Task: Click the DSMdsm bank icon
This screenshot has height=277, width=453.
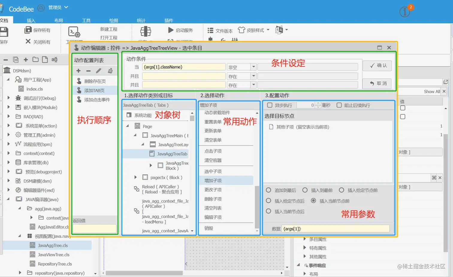Action: tap(7, 70)
